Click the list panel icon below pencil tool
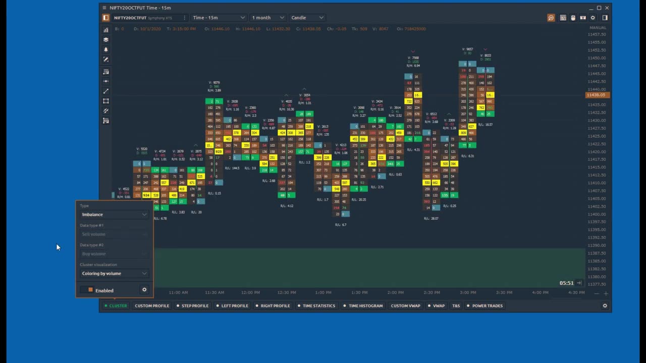Viewport: 646px width, 363px height. click(x=106, y=72)
